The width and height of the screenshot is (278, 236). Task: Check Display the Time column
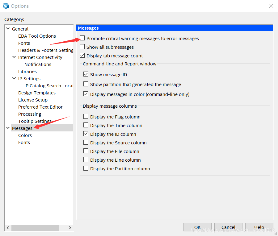pyautogui.click(x=86, y=125)
